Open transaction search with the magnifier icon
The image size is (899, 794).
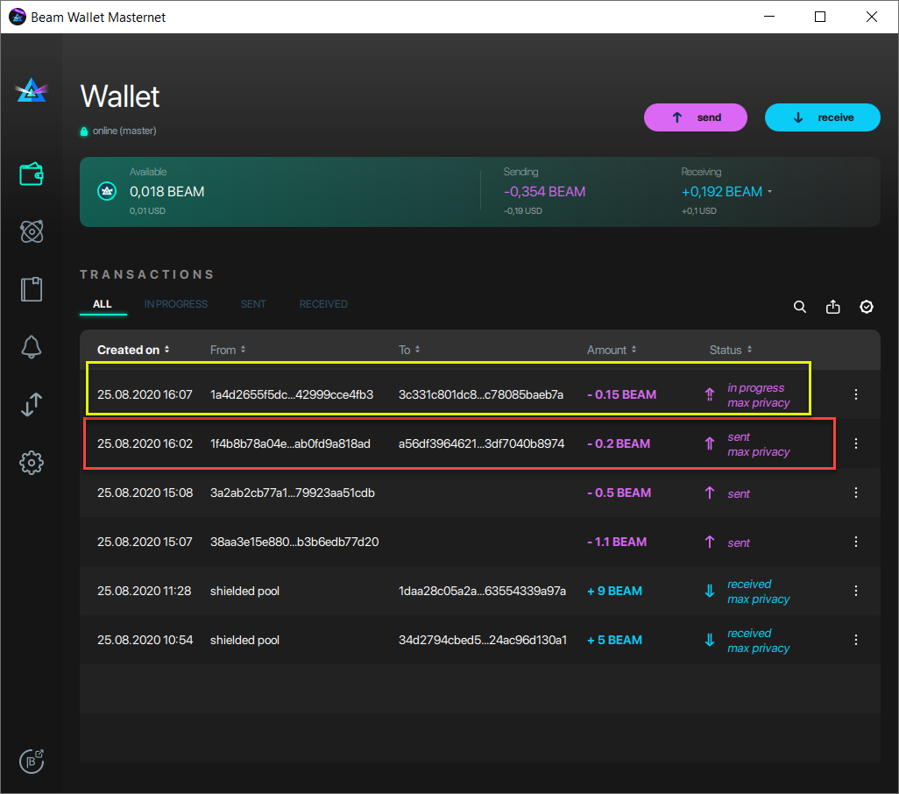coord(799,307)
